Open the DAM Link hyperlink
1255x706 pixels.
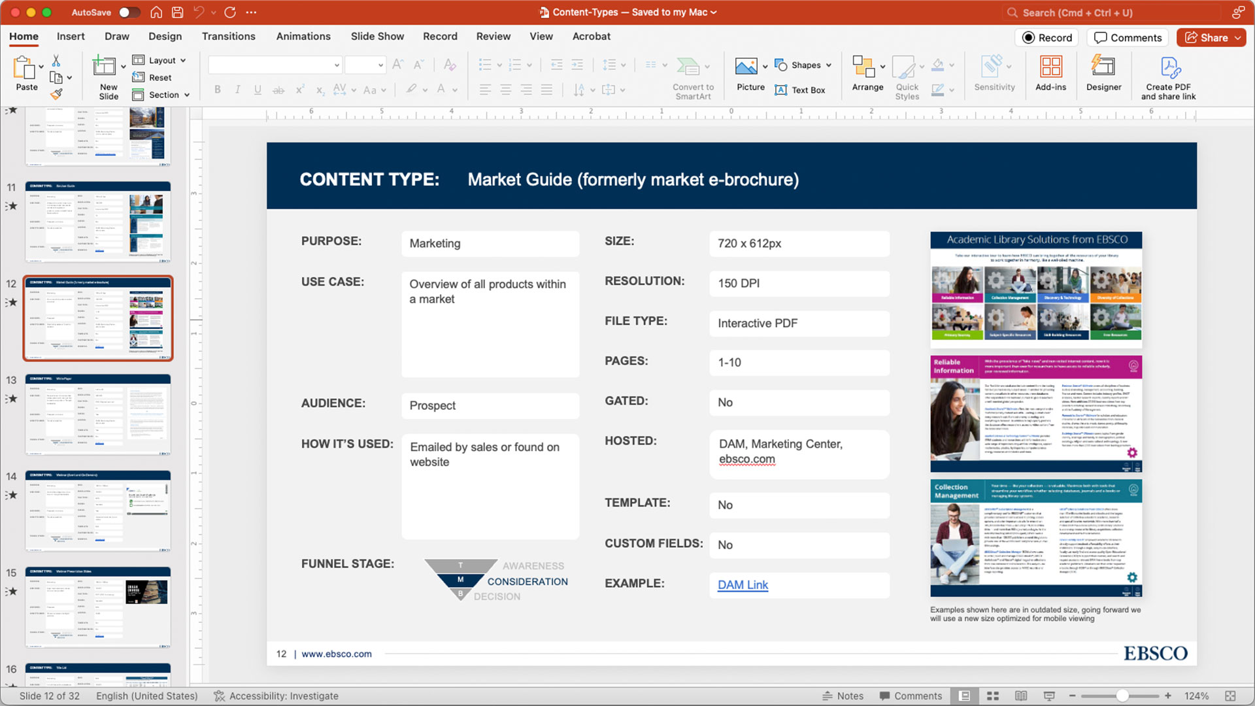coord(743,585)
